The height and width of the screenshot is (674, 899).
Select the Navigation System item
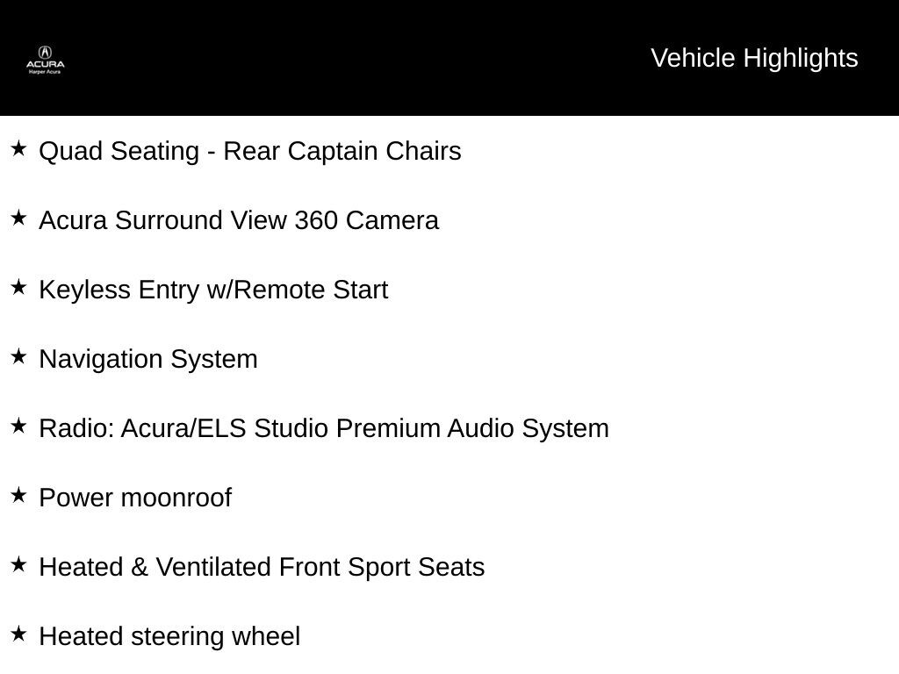pyautogui.click(x=148, y=359)
